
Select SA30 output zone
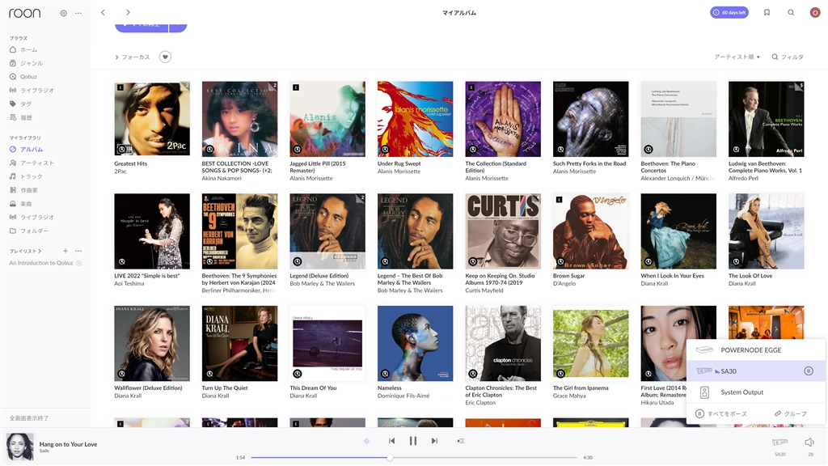[756, 371]
